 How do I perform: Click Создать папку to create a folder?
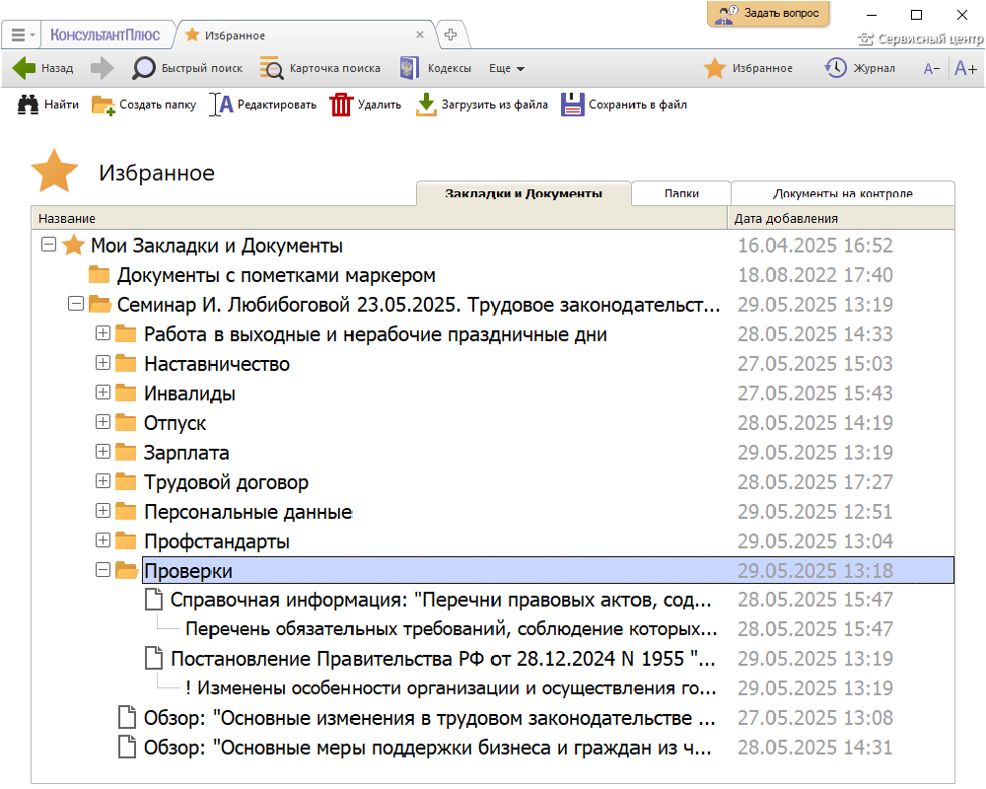tap(144, 105)
